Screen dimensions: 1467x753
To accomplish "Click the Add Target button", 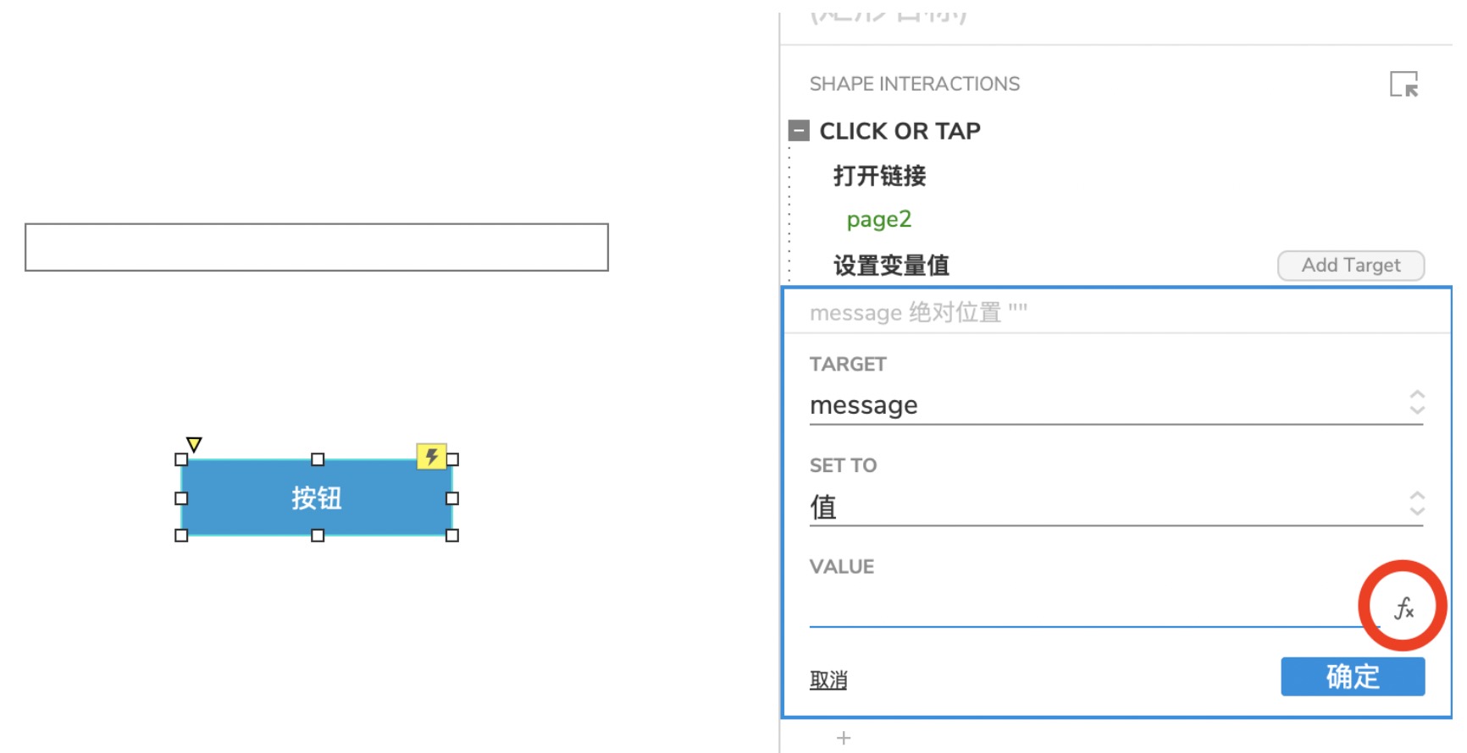I will (x=1350, y=266).
